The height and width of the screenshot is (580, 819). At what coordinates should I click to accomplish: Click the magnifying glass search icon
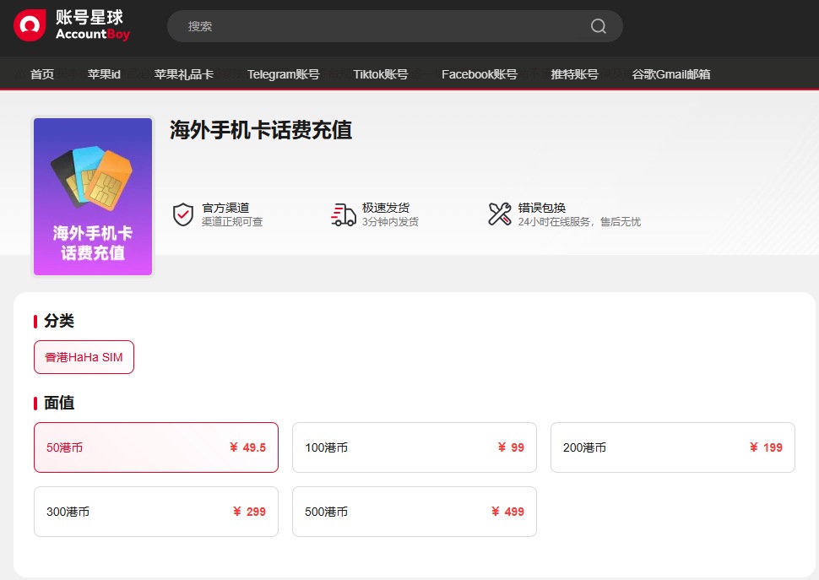[598, 26]
